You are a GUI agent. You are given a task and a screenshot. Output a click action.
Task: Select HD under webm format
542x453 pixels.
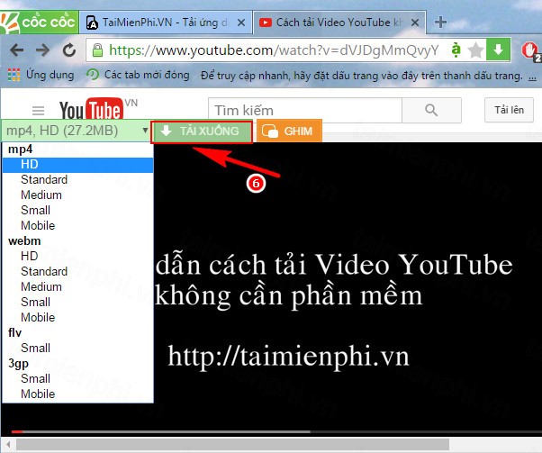(77, 256)
